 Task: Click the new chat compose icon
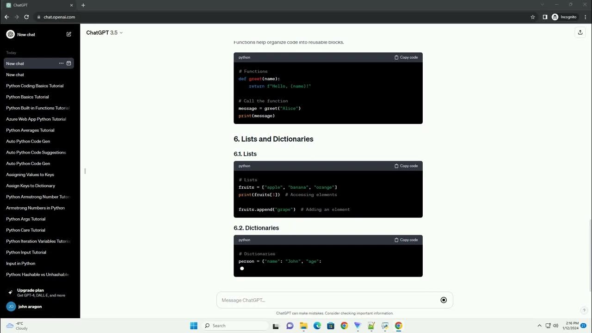tap(69, 34)
